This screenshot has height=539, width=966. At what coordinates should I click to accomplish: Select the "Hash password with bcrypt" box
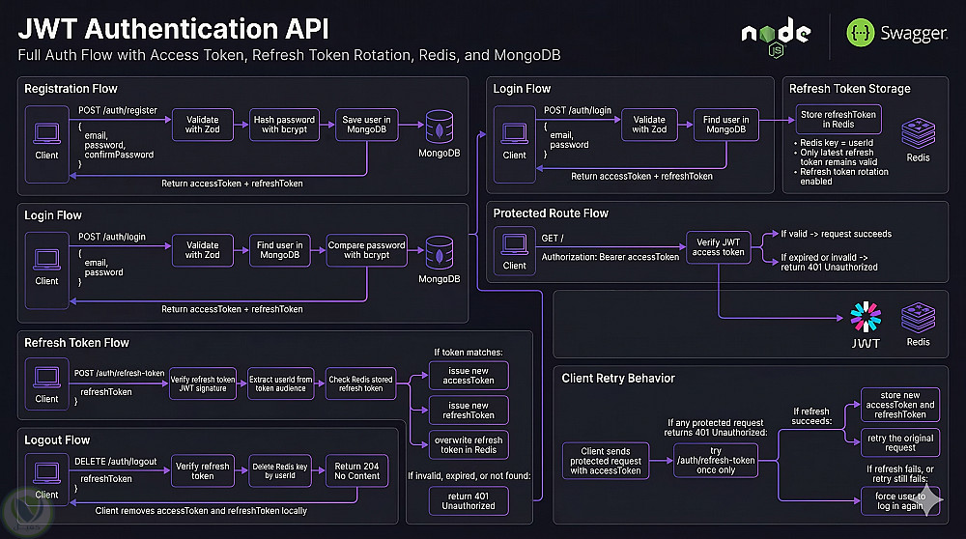tap(284, 124)
